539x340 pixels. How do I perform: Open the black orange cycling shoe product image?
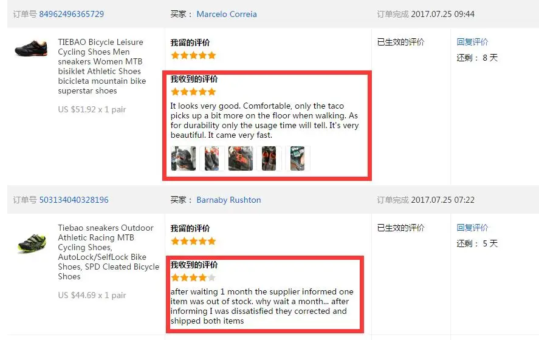(31, 49)
